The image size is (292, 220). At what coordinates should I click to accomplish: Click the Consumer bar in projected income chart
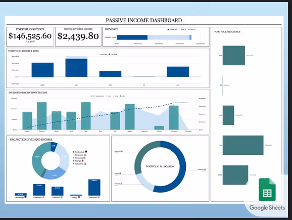coord(39,190)
